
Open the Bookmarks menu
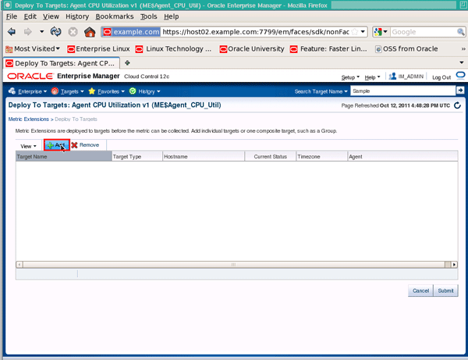coord(115,16)
